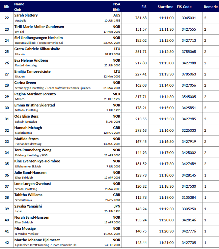
Task: Click the FIS points column header
Action: (144, 7)
